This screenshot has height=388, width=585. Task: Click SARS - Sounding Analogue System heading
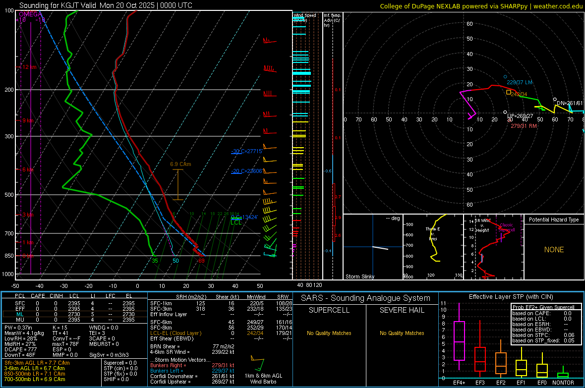click(365, 298)
